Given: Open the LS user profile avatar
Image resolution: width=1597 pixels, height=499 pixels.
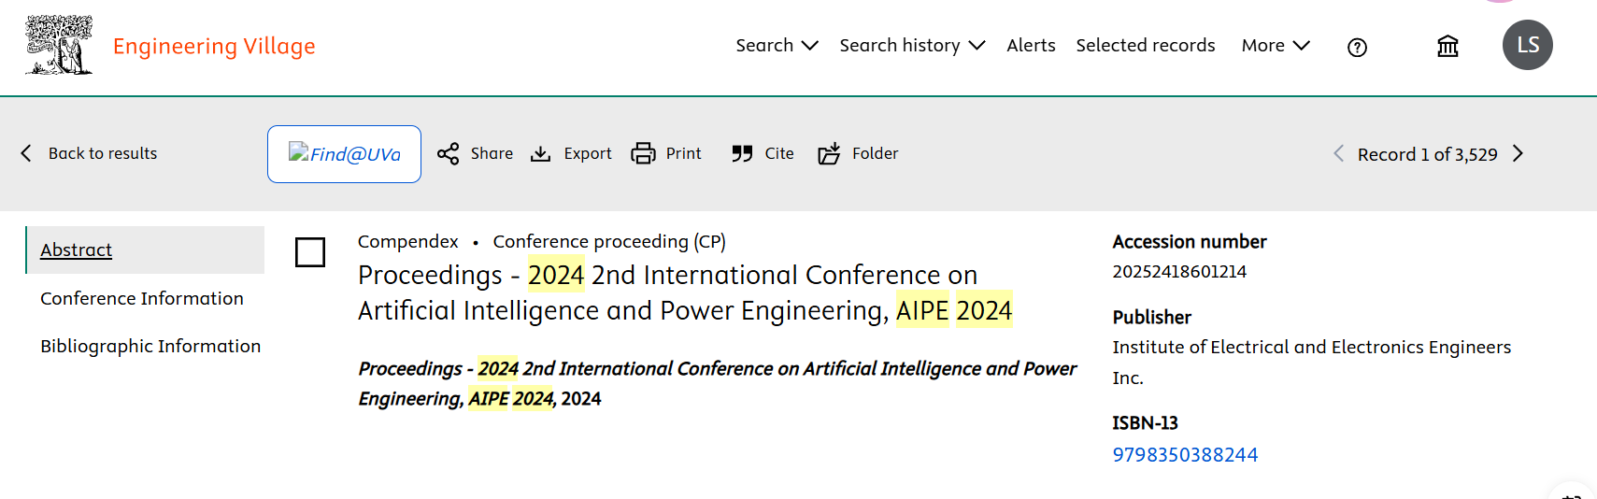Looking at the screenshot, I should click(x=1527, y=45).
